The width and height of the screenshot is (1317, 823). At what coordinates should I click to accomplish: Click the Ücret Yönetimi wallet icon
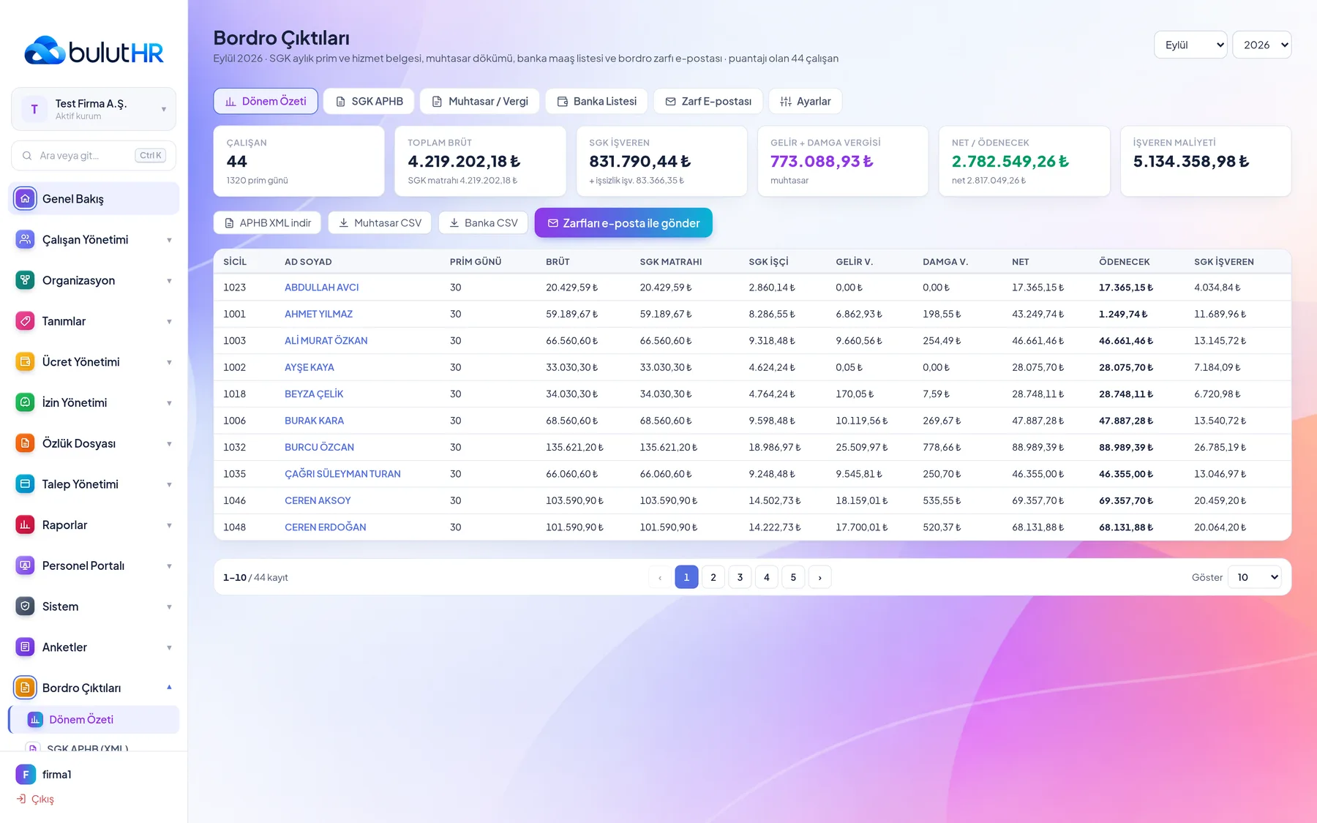point(25,361)
